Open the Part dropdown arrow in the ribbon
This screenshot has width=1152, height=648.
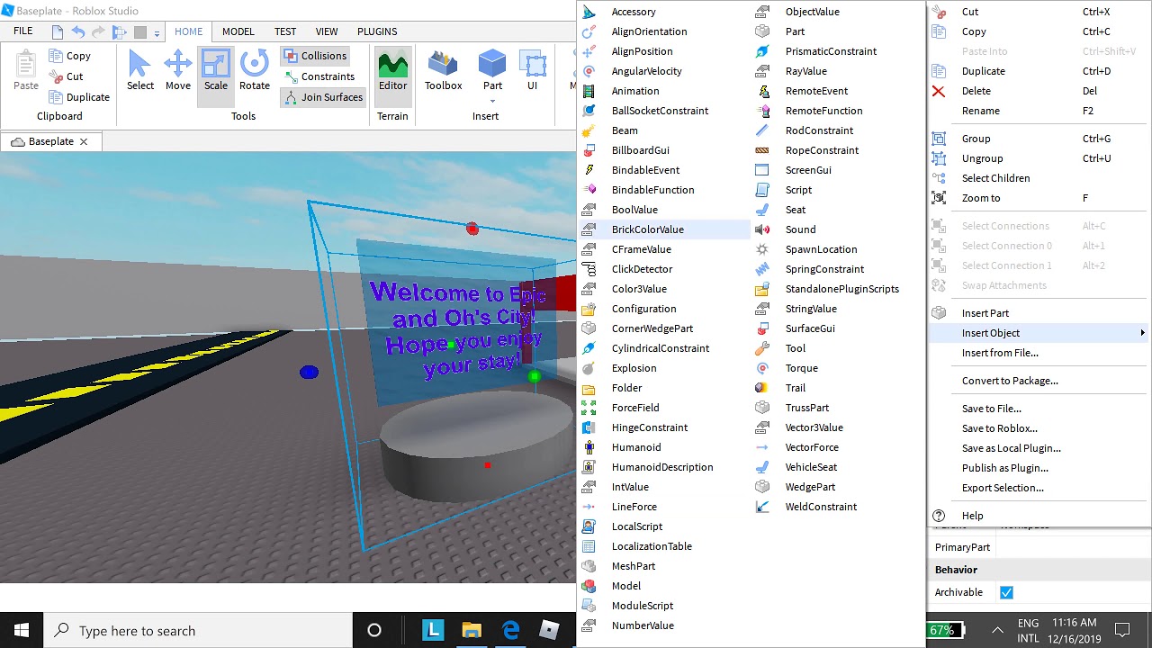[492, 101]
